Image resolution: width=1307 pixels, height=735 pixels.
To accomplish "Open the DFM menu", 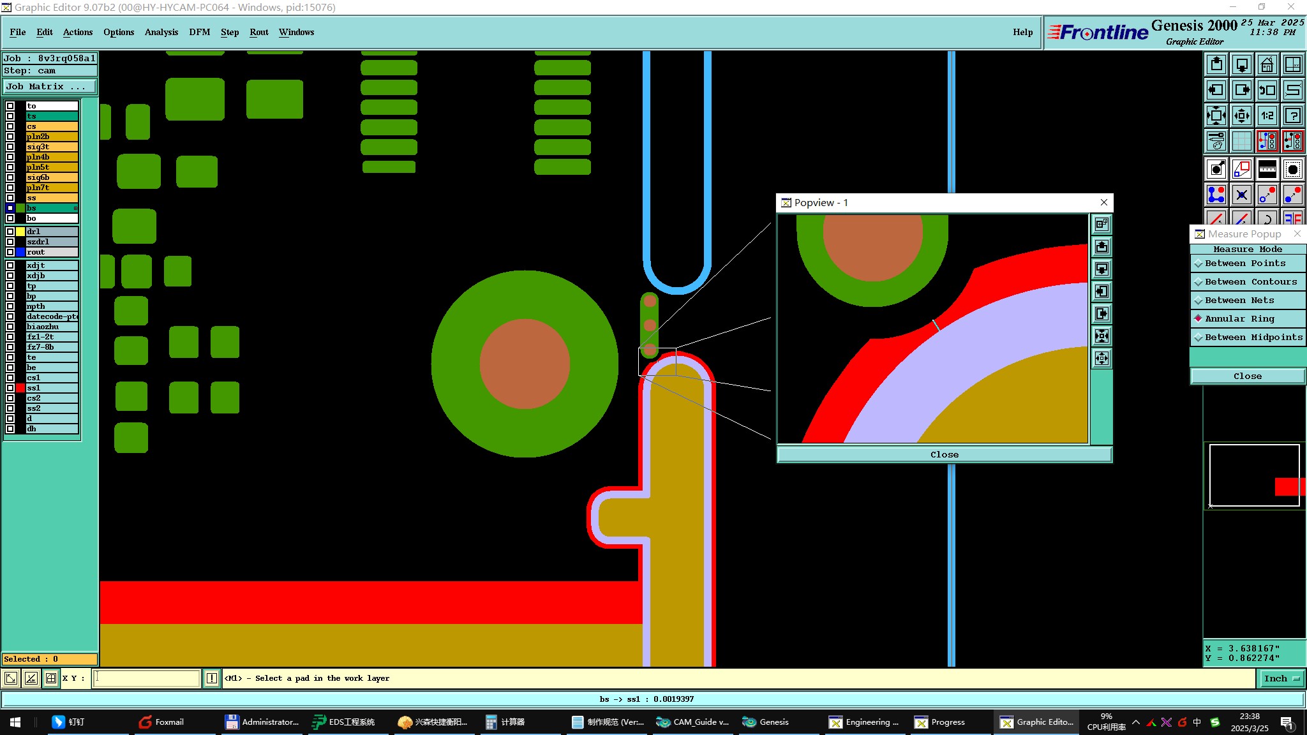I will click(x=199, y=32).
